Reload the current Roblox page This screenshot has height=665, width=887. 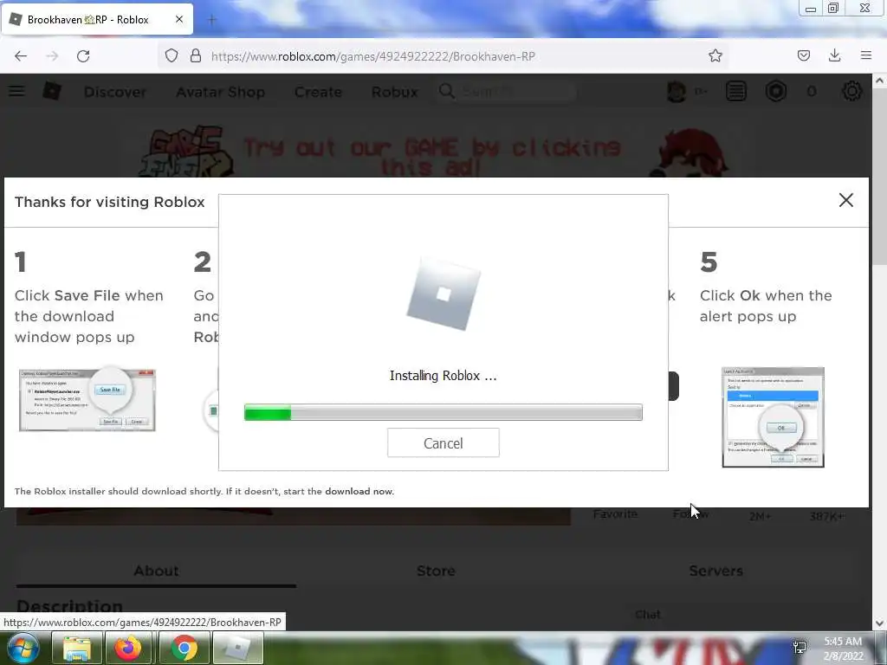tap(83, 56)
